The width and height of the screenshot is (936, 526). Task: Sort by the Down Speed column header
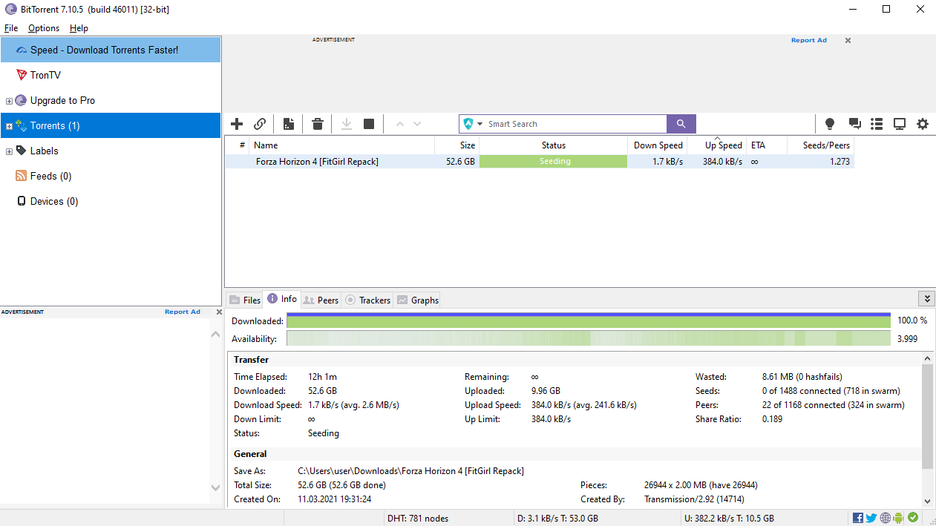tap(657, 145)
